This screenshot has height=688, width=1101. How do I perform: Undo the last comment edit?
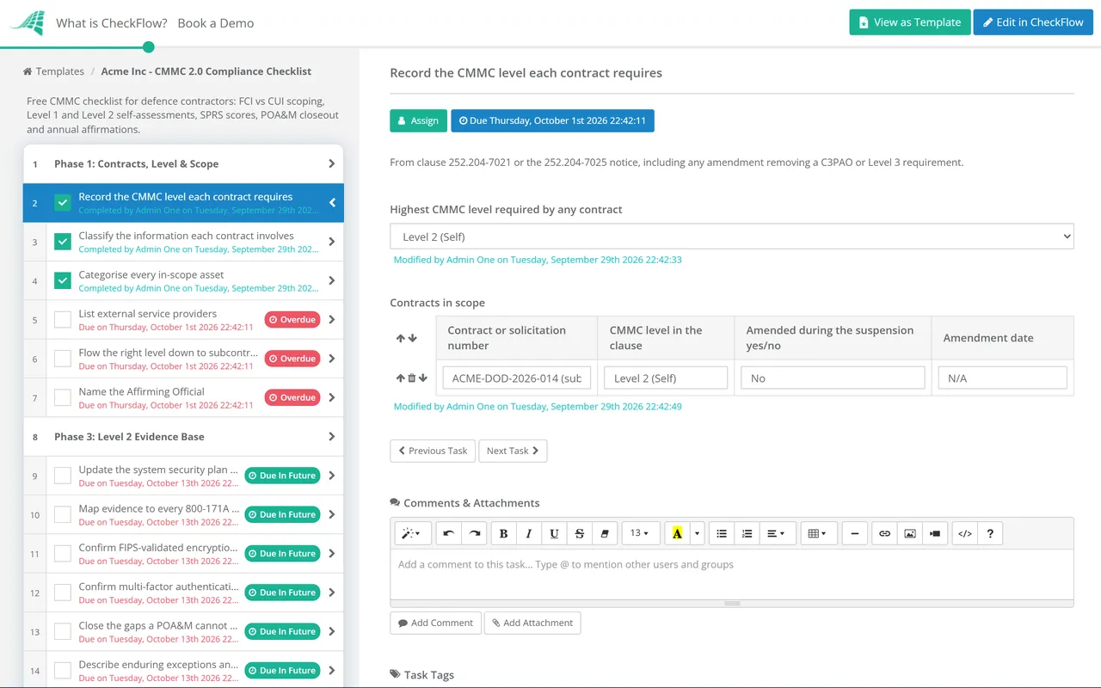point(449,533)
